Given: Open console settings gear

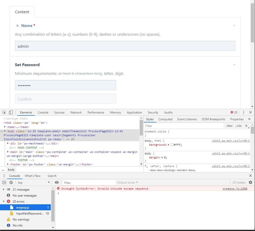Looking at the screenshot, I should (250, 183).
